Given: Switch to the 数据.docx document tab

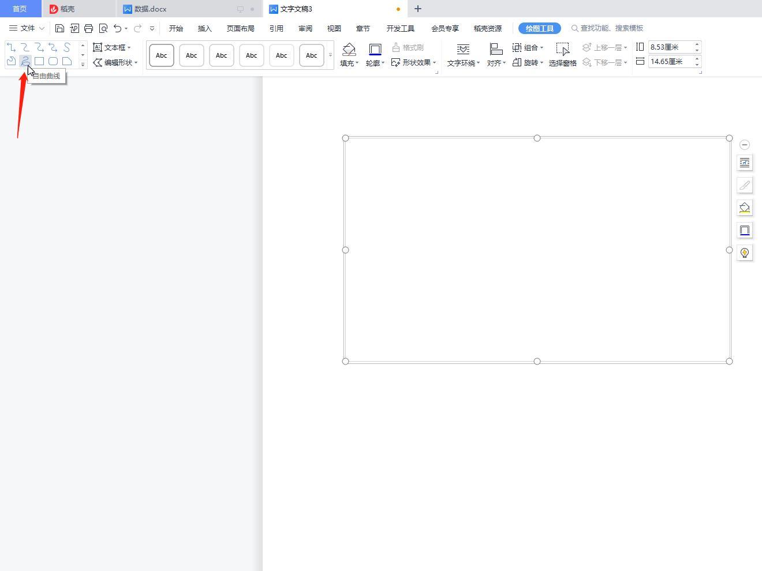Looking at the screenshot, I should pos(150,9).
